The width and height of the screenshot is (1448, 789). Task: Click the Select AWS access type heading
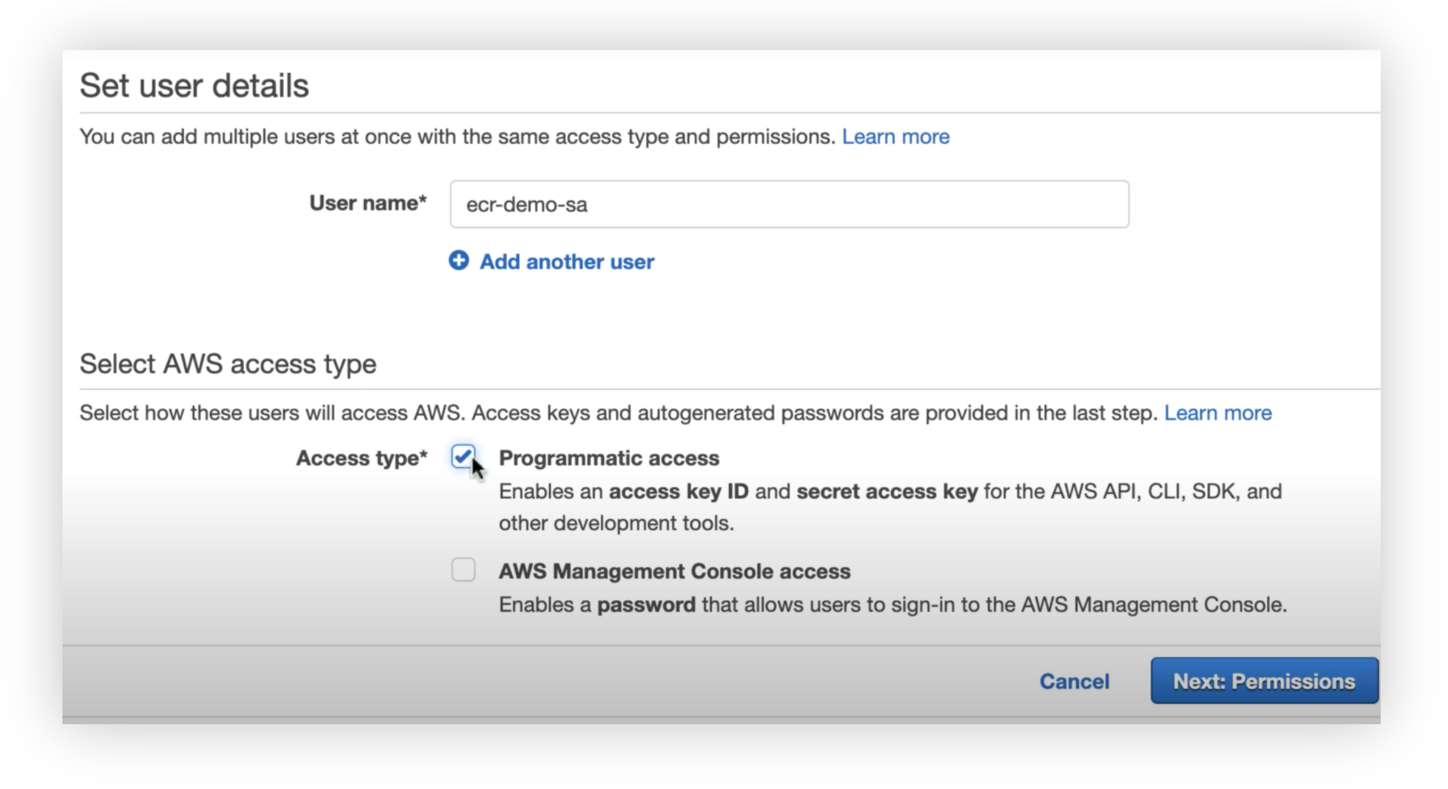pos(227,364)
